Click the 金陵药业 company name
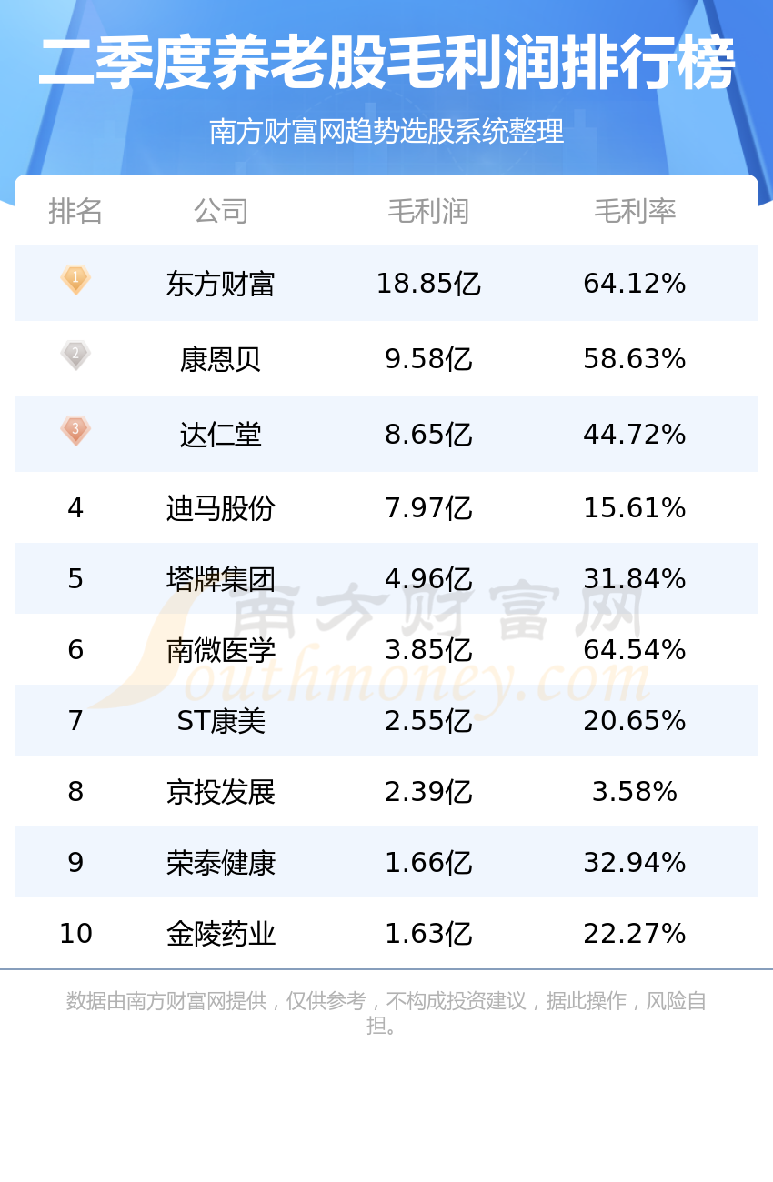773x1182 pixels. tap(221, 933)
